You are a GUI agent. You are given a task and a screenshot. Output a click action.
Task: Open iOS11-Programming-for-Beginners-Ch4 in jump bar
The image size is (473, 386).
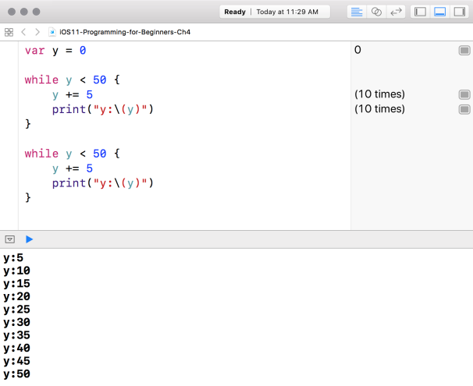tap(125, 32)
